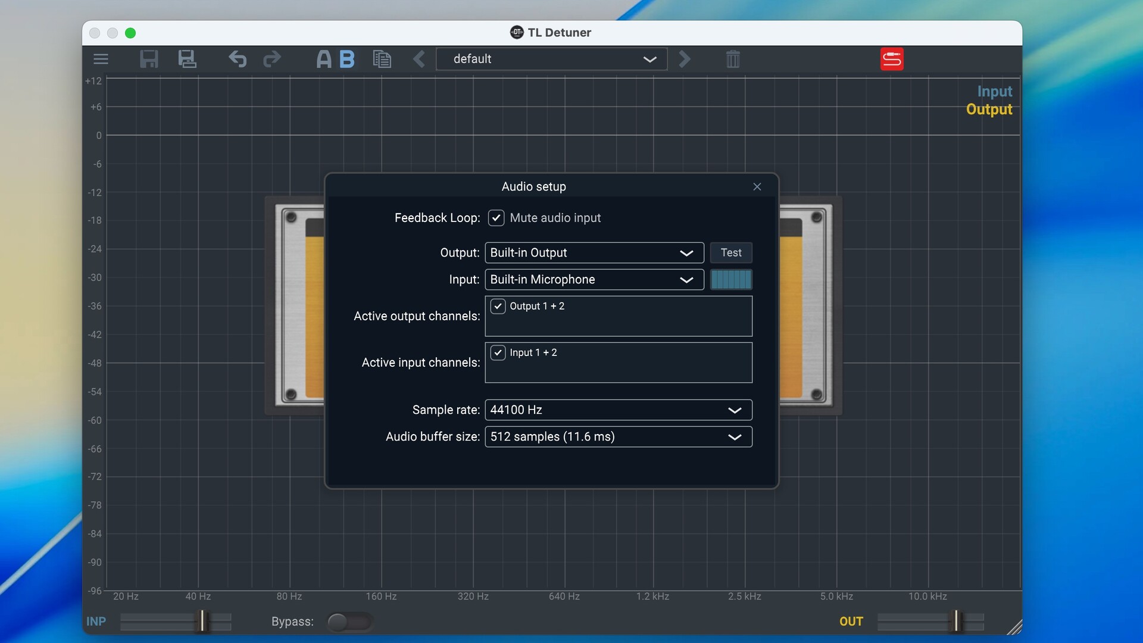The image size is (1143, 643).
Task: Open the default preset dropdown
Action: tap(551, 59)
